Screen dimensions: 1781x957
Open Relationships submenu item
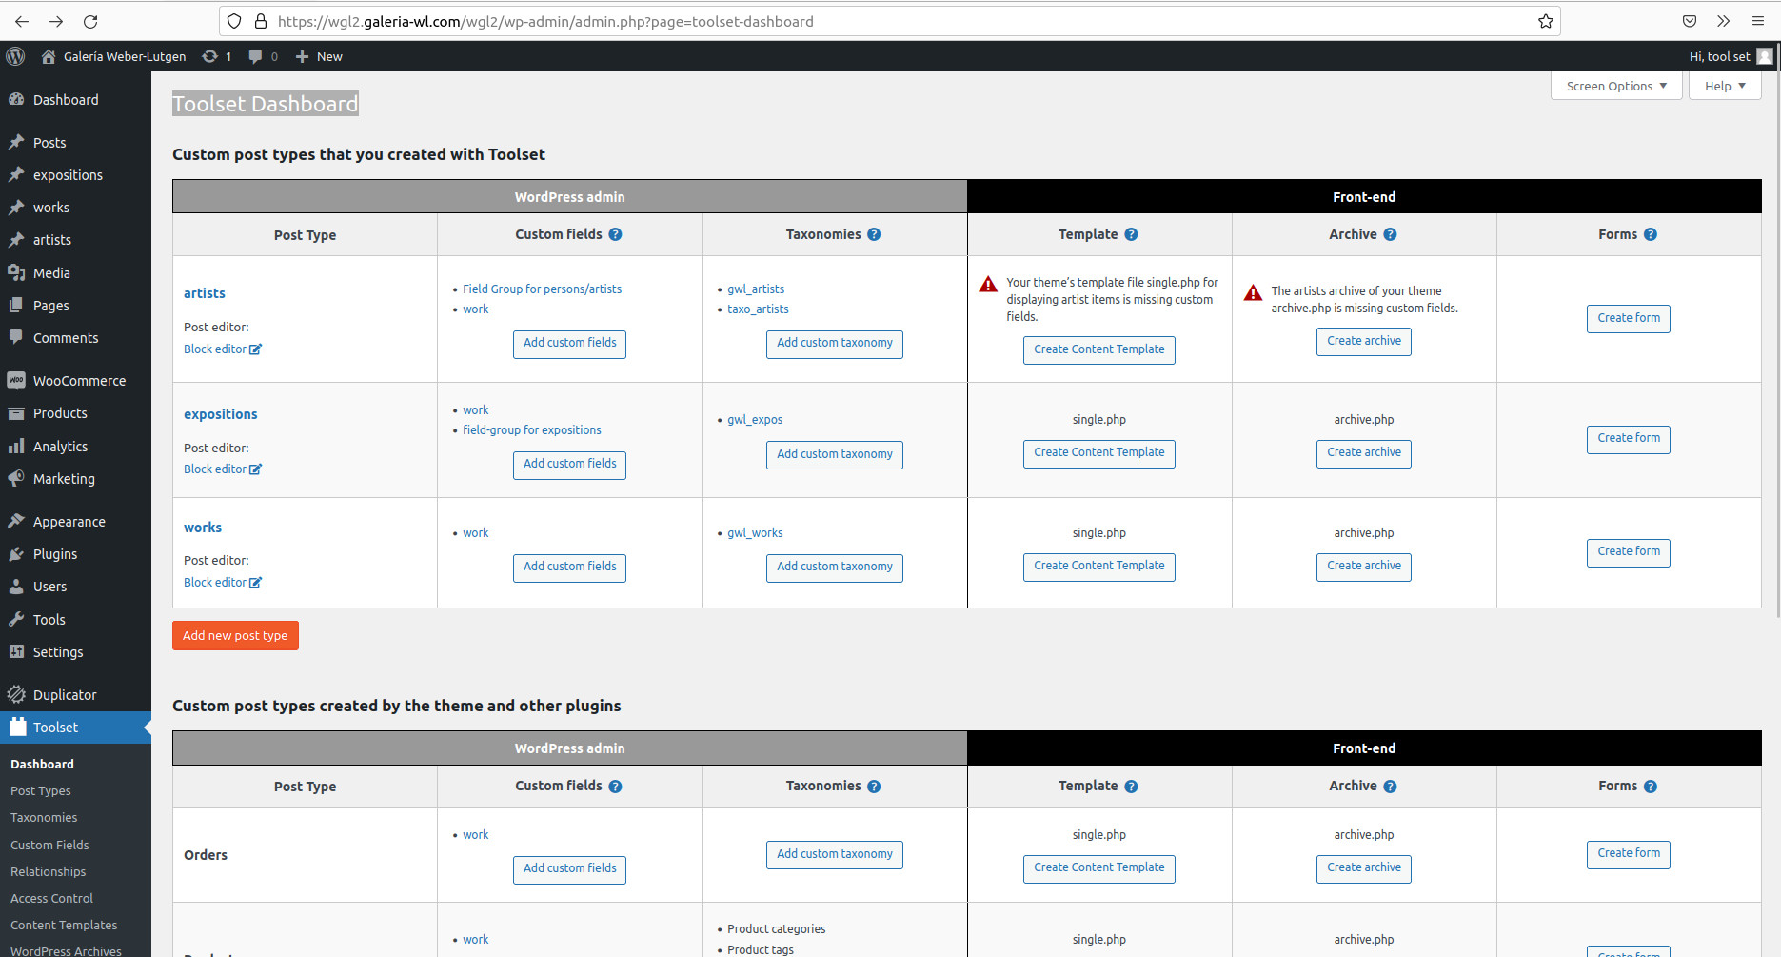point(48,871)
